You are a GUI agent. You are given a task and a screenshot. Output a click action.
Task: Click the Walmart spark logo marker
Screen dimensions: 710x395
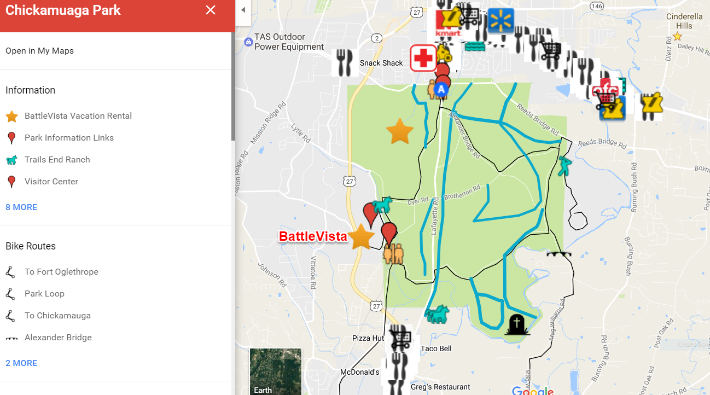coord(500,20)
